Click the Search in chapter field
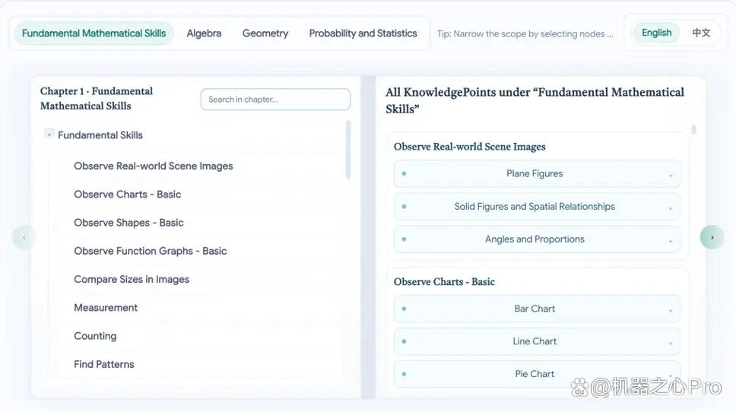Viewport: 736px width, 412px height. click(275, 100)
